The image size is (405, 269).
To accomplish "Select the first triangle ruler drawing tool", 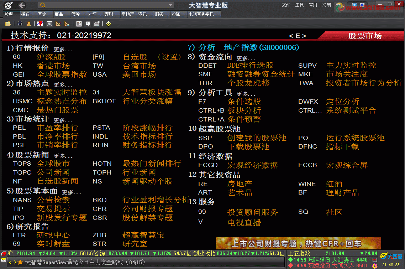I will 58,24.
